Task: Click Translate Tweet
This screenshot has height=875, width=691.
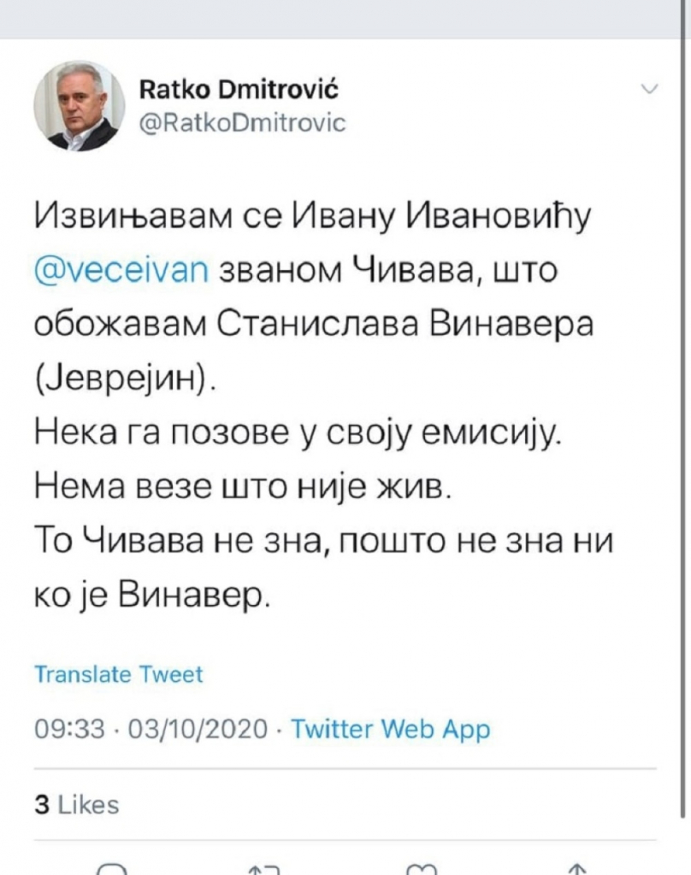Action: click(117, 674)
